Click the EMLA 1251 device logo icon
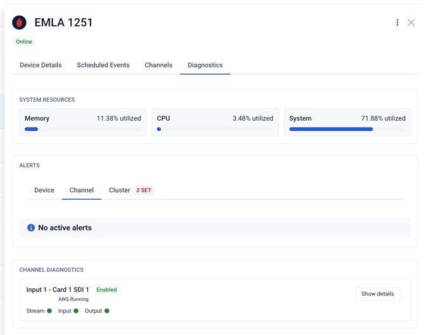Screen dimensions: 424x335 point(19,22)
